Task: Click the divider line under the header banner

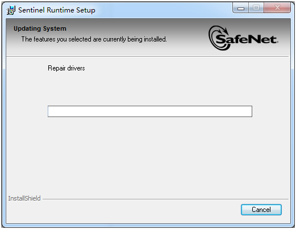Action: [x=147, y=56]
